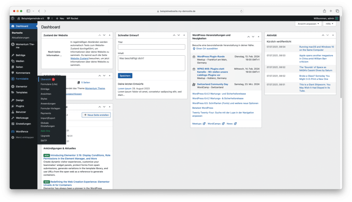Collapse the WordPress-Veranstaltungen panel
This screenshot has width=352, height=202.
(x=258, y=36)
